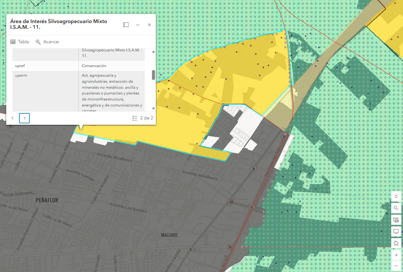Click the route 326 shield
The image size is (403, 272).
[x=231, y=202]
